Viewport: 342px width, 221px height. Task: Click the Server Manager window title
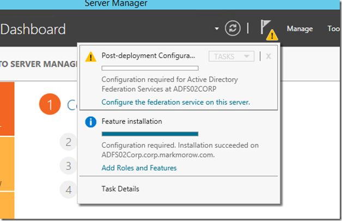click(x=116, y=3)
